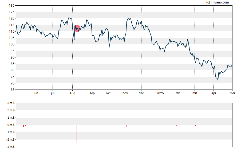Click the '65' price axis label

(x=13, y=90)
